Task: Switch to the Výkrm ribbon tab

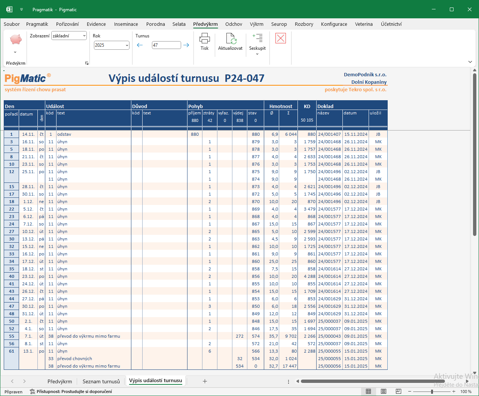Action: click(257, 24)
